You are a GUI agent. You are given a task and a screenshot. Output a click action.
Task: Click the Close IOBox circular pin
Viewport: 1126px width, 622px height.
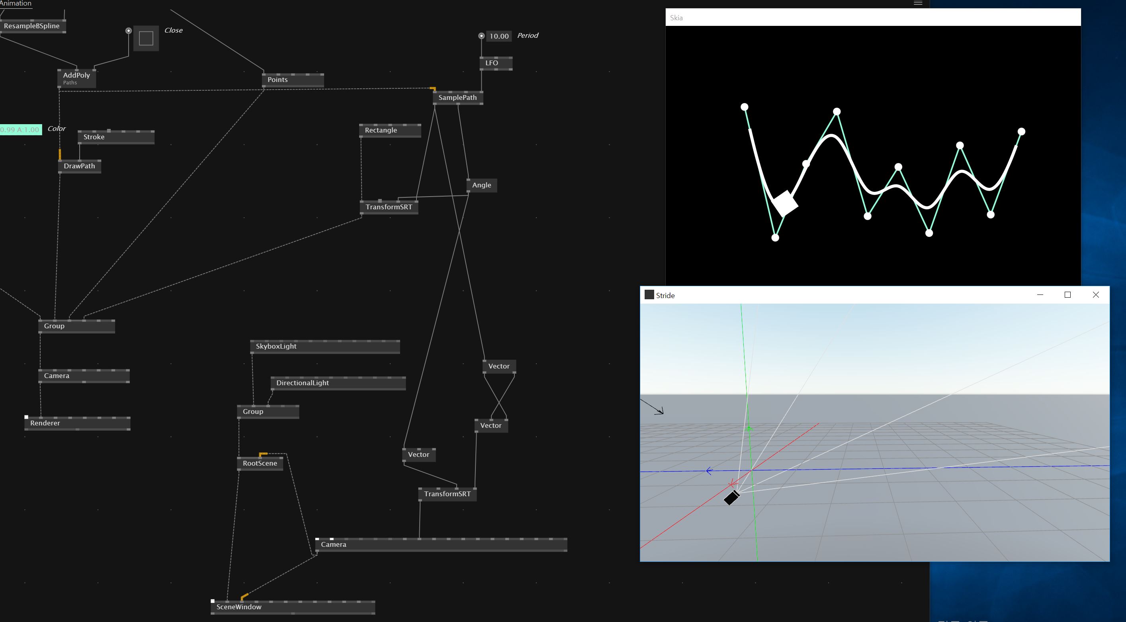point(129,31)
